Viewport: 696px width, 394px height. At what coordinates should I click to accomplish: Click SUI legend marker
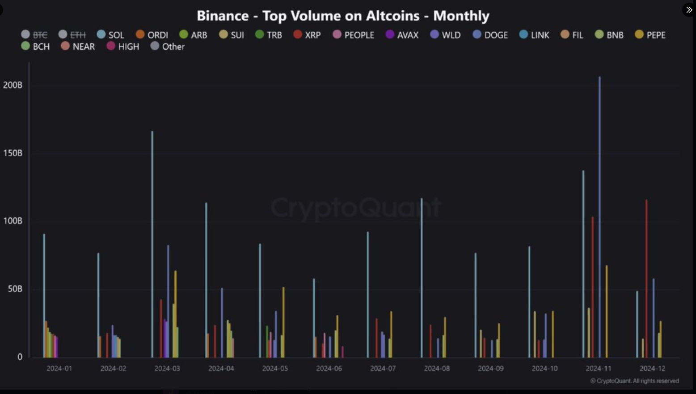point(224,34)
